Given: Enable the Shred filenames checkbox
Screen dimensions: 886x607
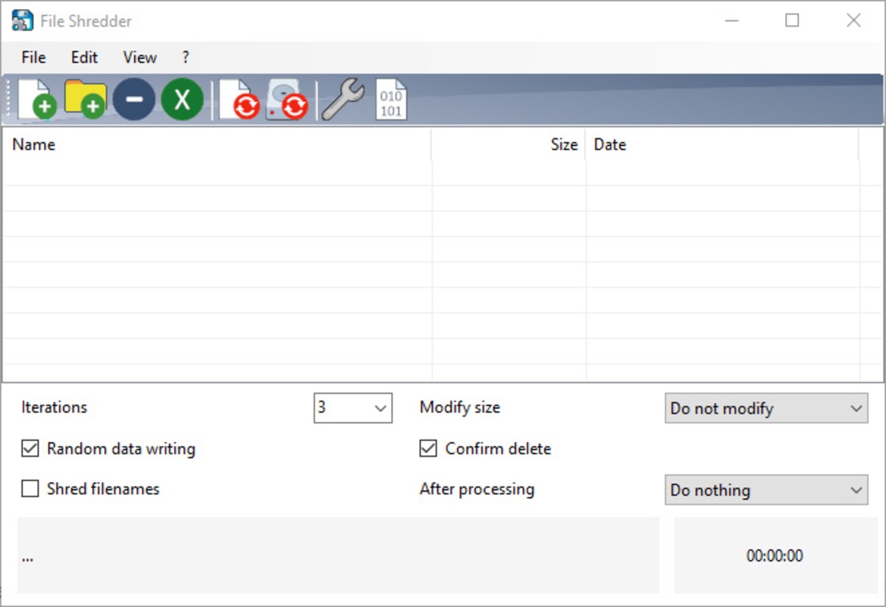Looking at the screenshot, I should (x=30, y=489).
